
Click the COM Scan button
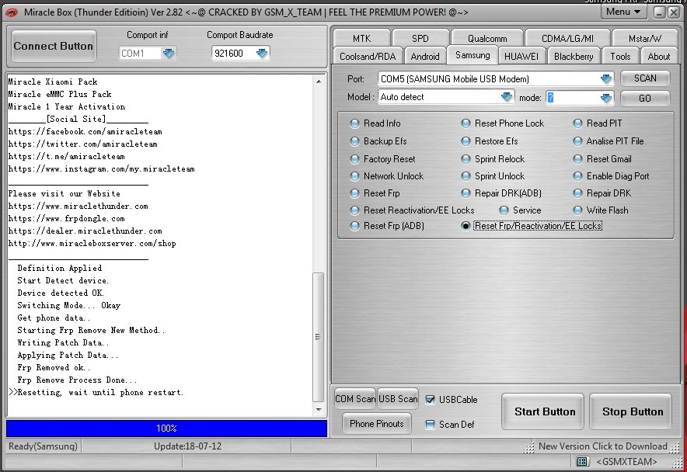coord(355,399)
